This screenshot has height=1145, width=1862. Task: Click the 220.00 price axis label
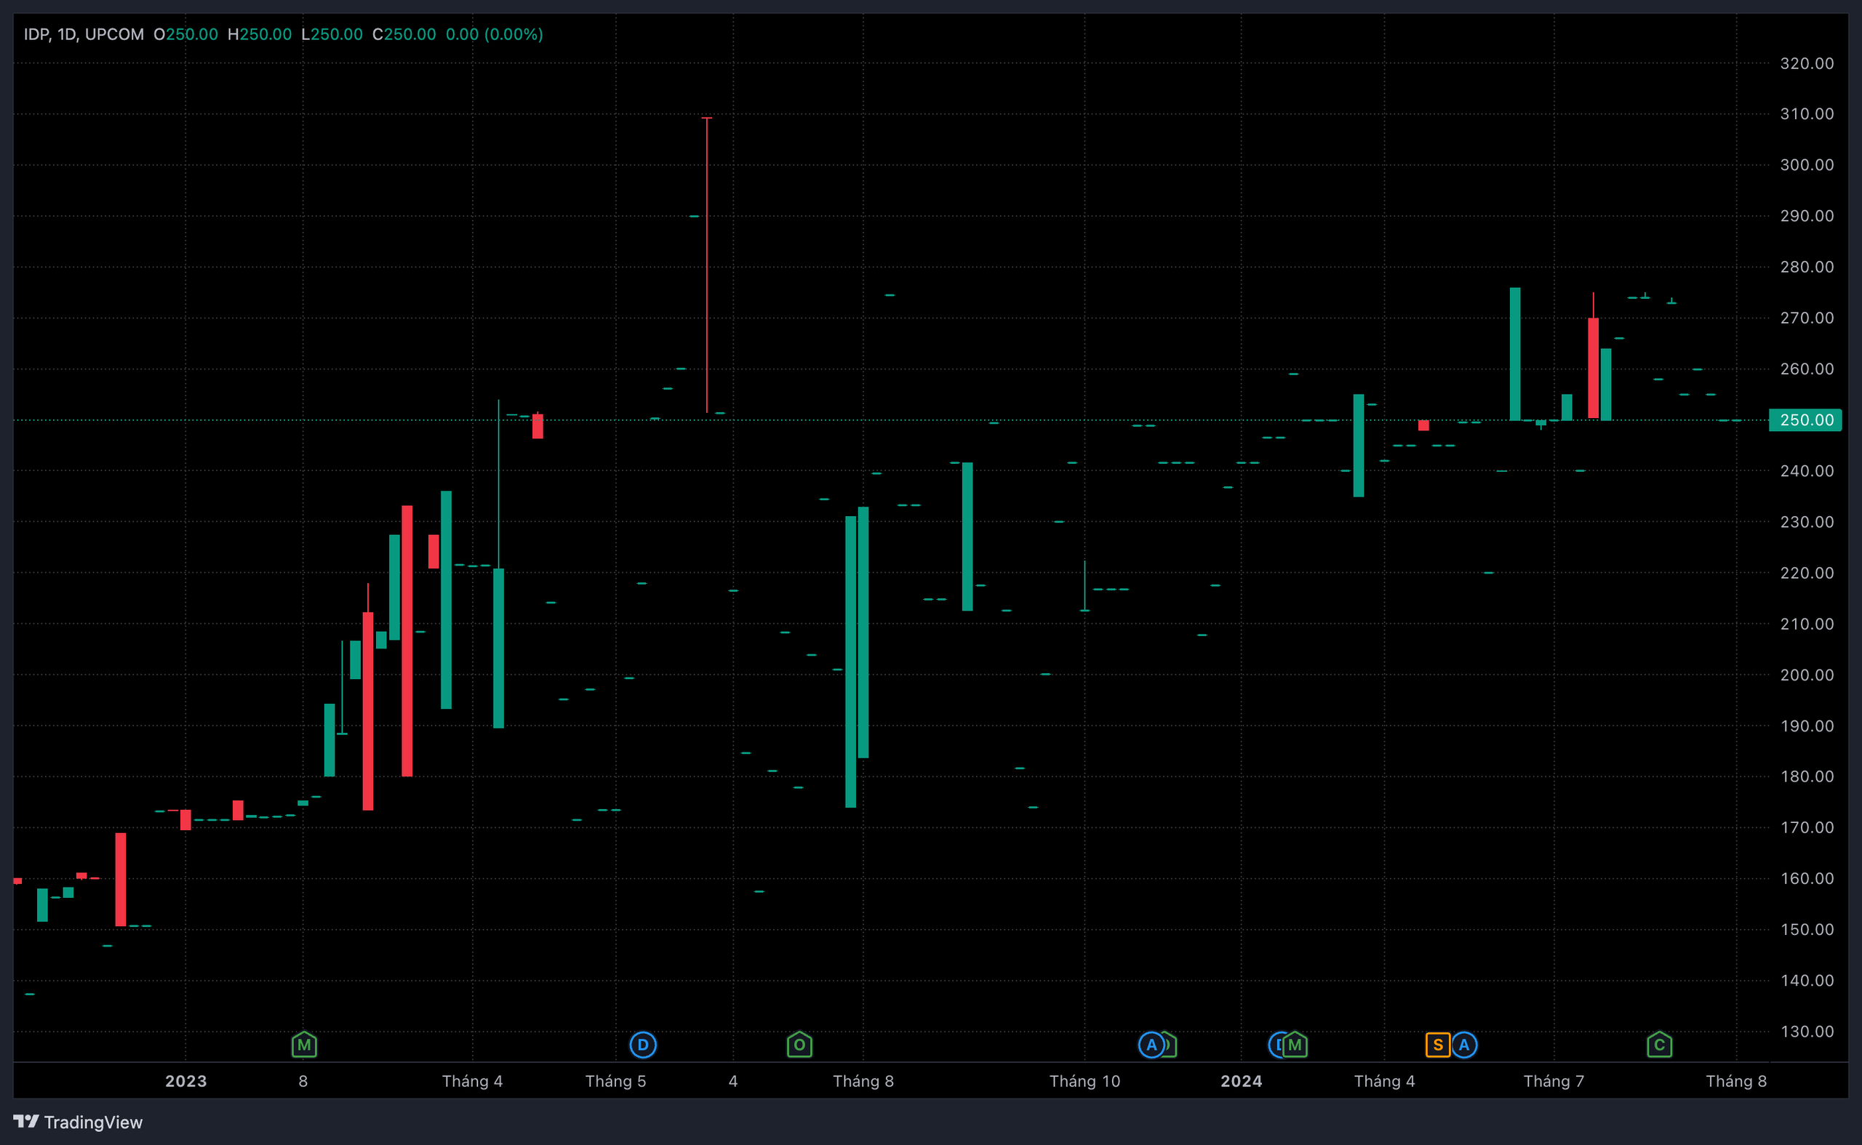[x=1807, y=573]
